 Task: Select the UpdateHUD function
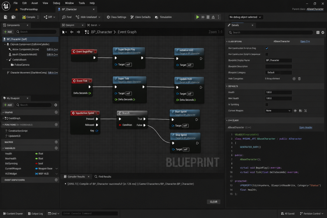[14, 136]
